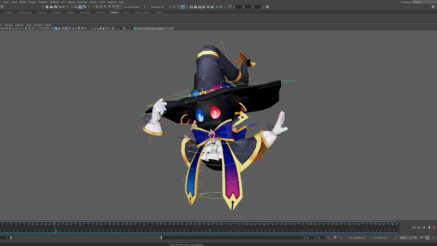Toggle sidebar panel icon at top right
This screenshot has height=246, width=437.
(x=433, y=7)
